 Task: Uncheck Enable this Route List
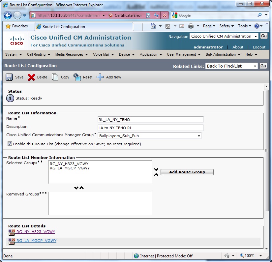point(10,143)
